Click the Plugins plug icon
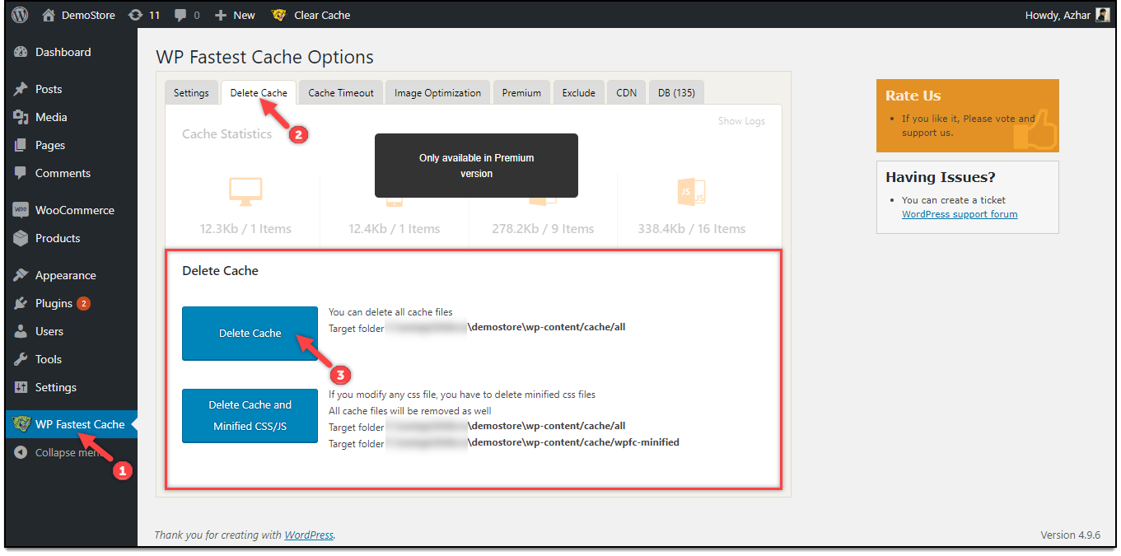This screenshot has height=556, width=1121. coord(21,303)
